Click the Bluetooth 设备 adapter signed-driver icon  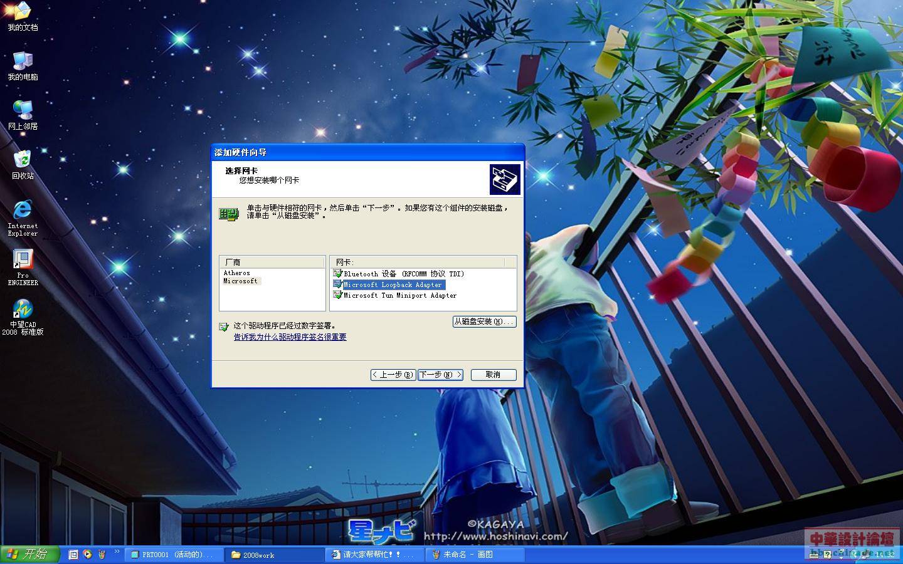pyautogui.click(x=337, y=274)
